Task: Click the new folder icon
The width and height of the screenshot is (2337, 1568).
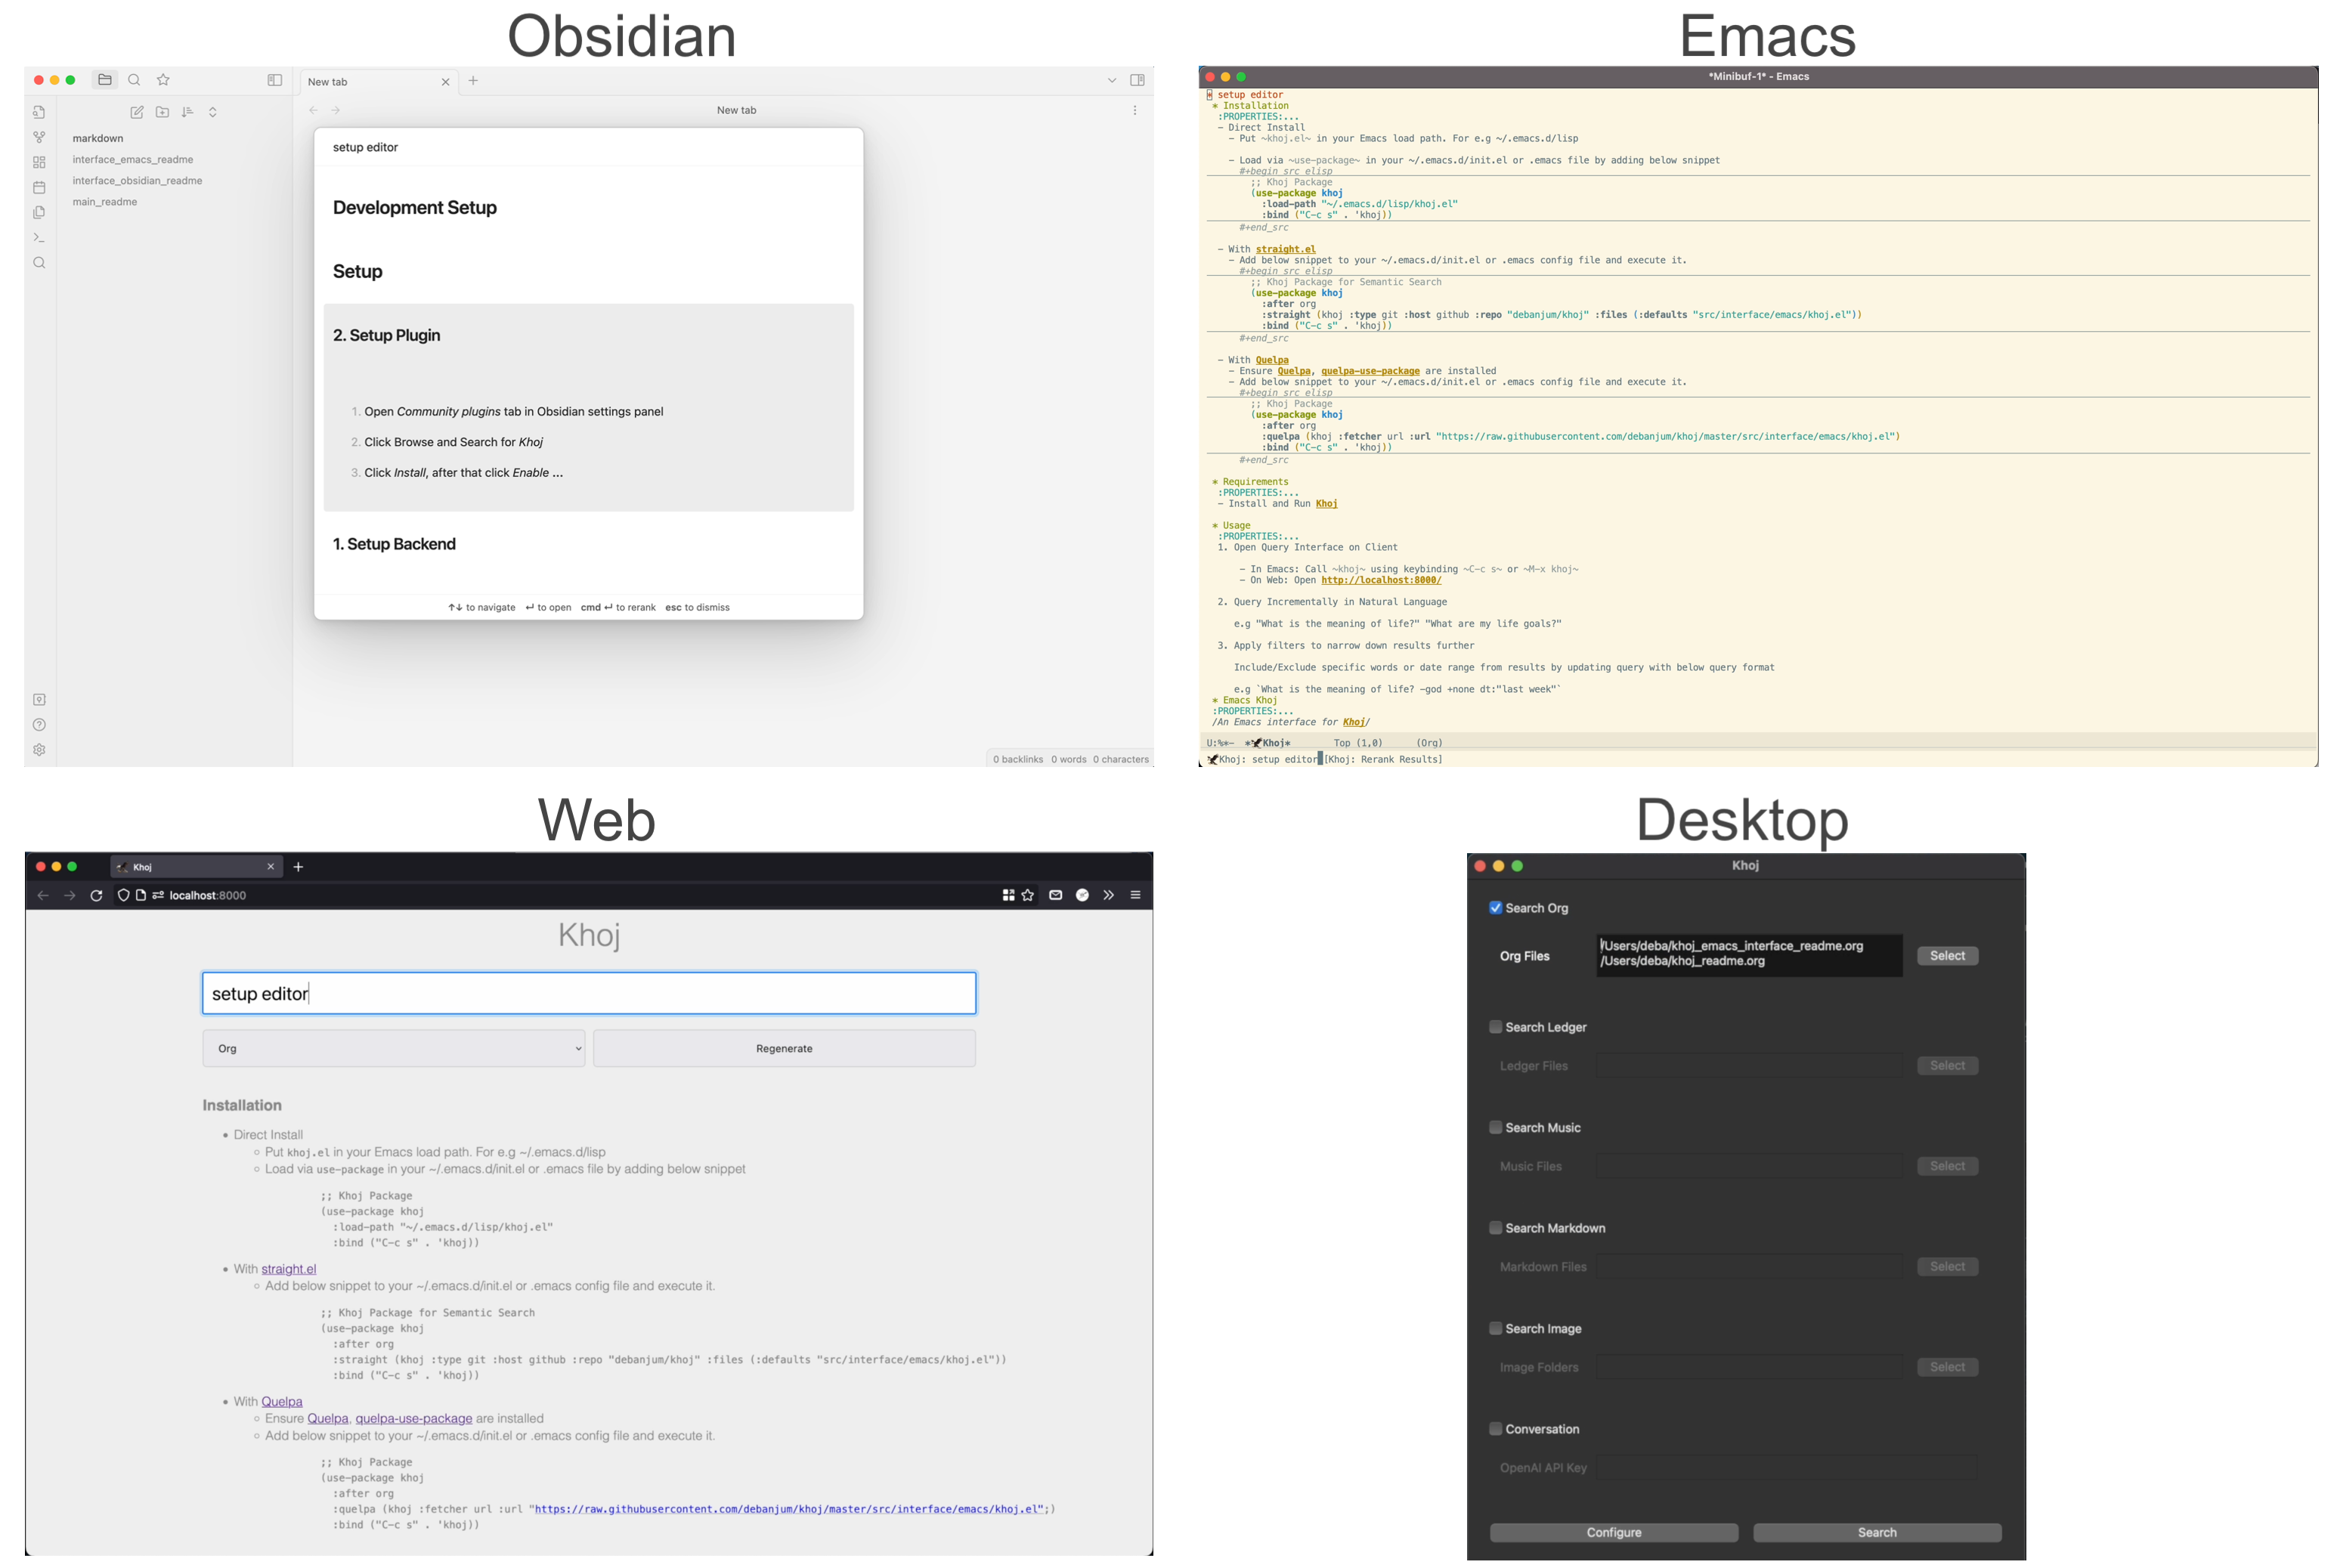Action: click(x=162, y=112)
